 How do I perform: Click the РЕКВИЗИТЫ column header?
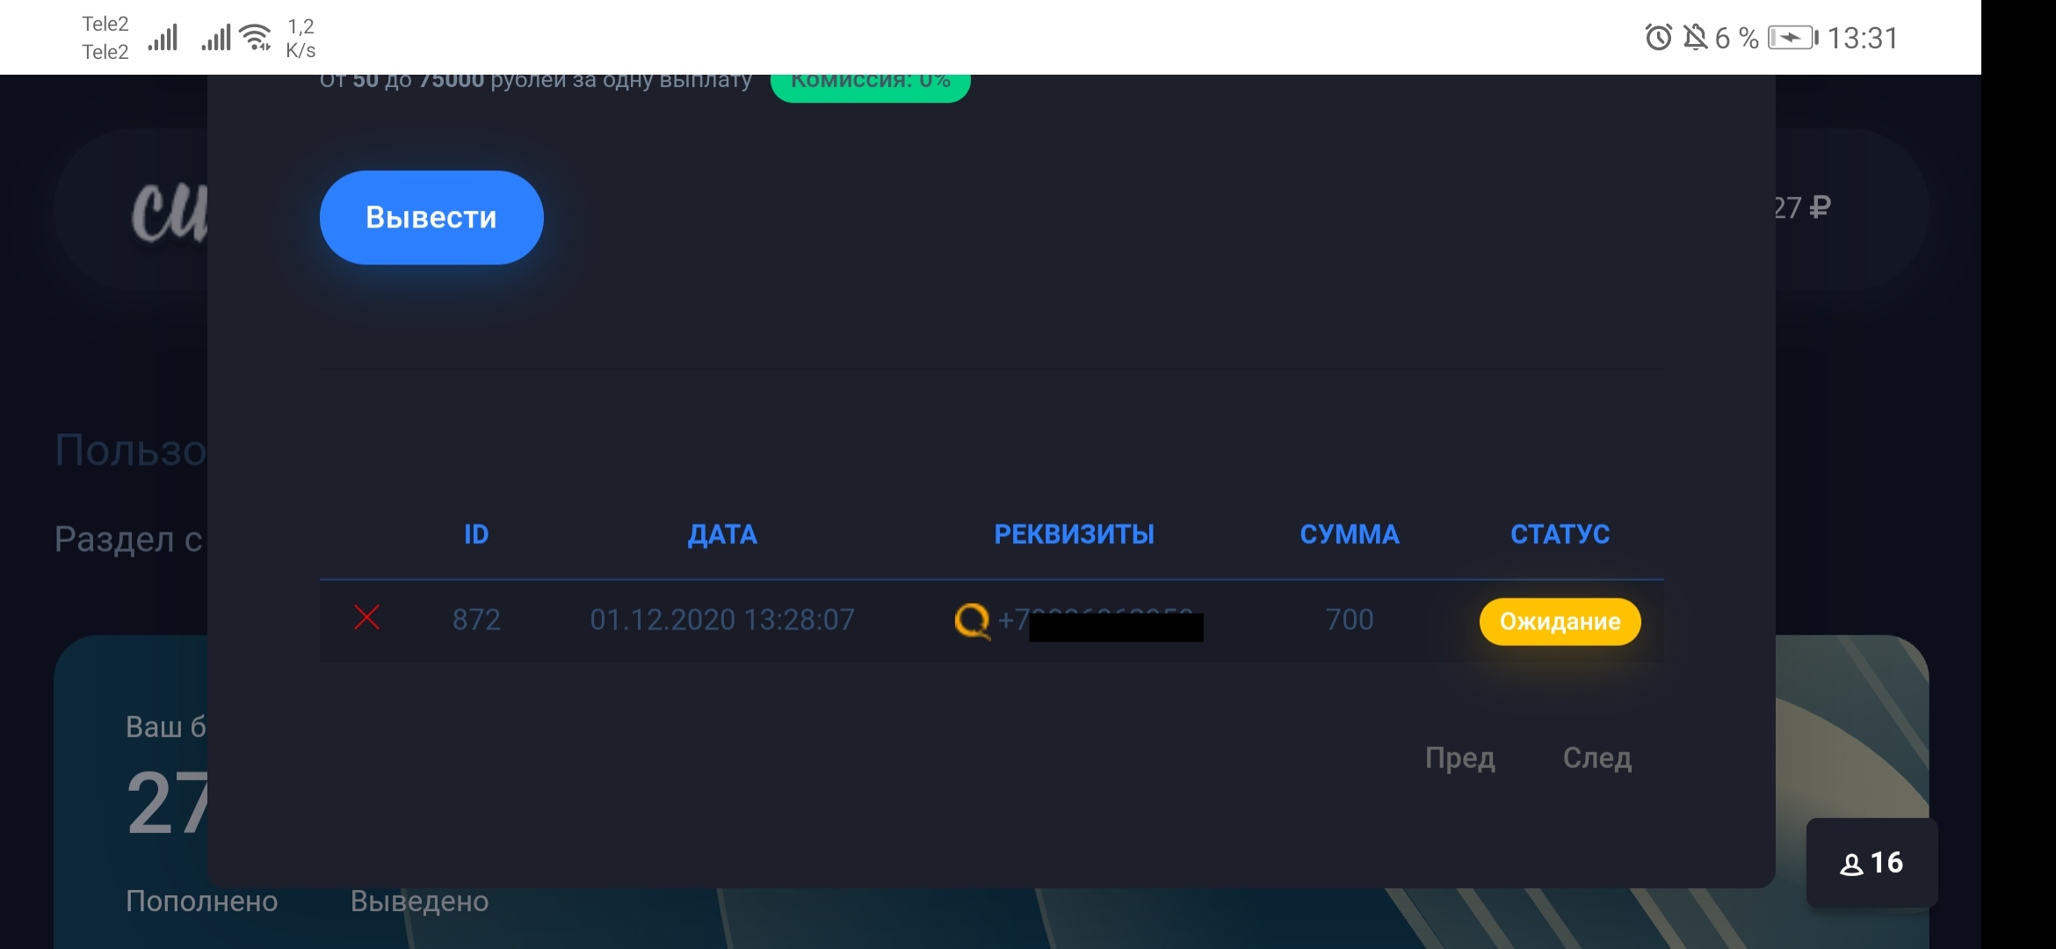pyautogui.click(x=1074, y=534)
